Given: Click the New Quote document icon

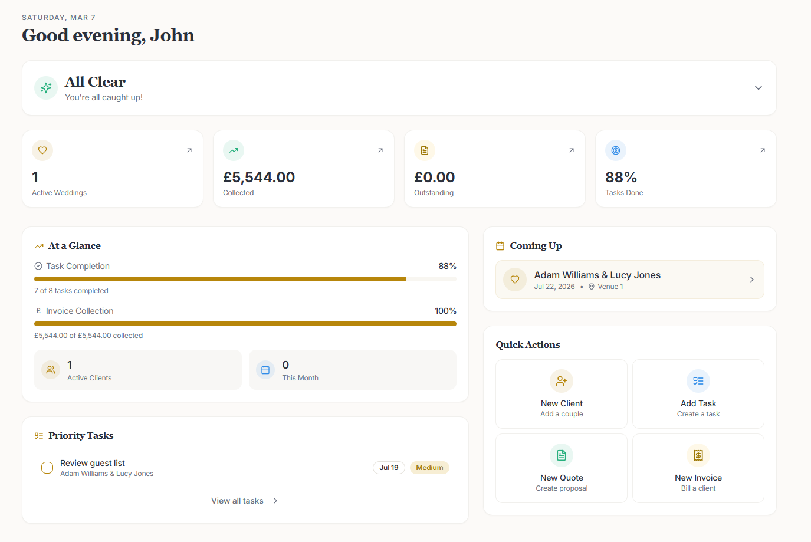Looking at the screenshot, I should [x=561, y=455].
